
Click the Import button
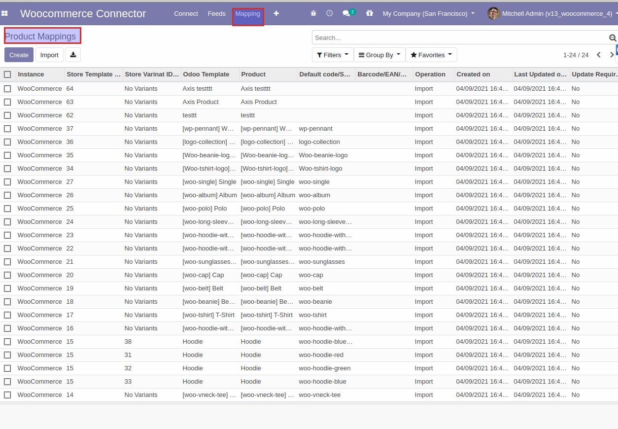coord(49,55)
